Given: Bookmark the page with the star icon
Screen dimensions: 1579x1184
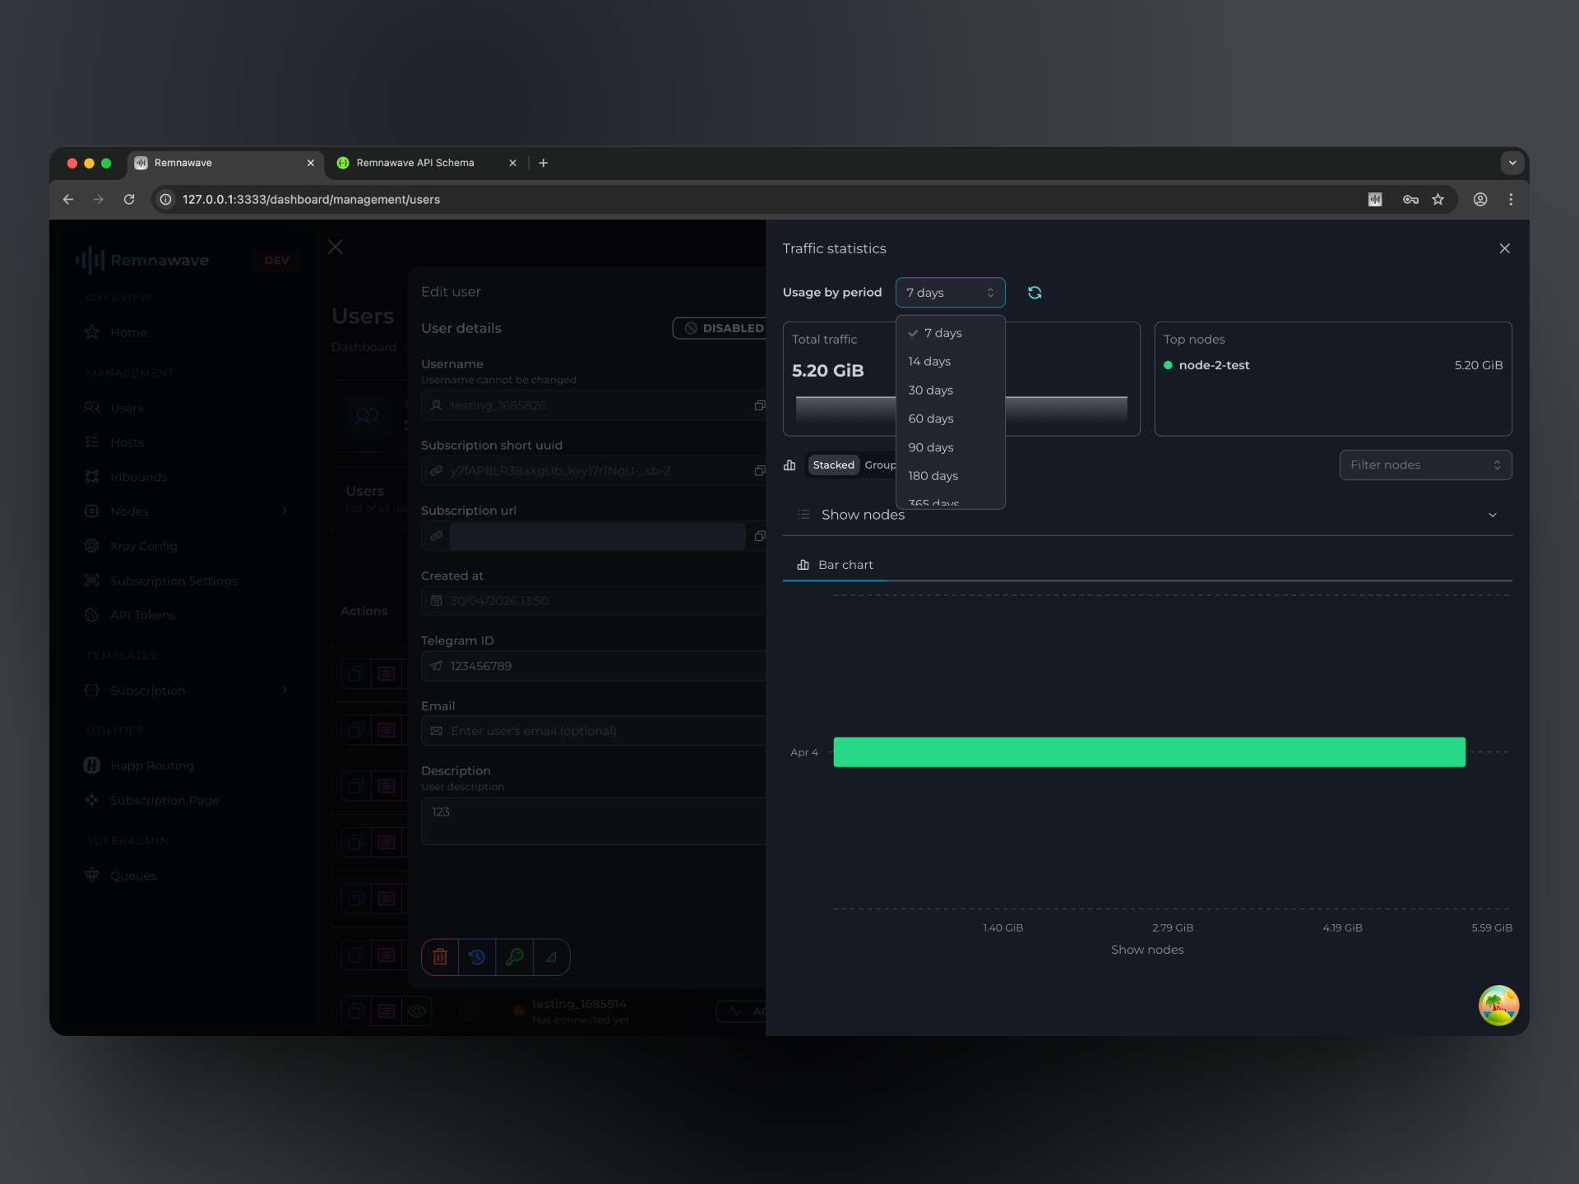Looking at the screenshot, I should [1438, 199].
